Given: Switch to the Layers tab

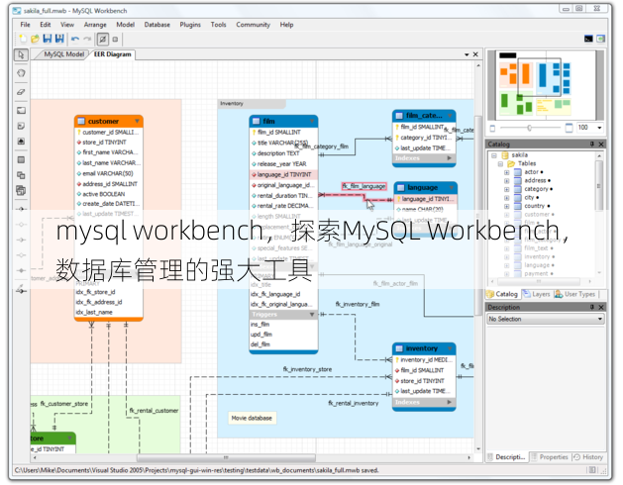Looking at the screenshot, I should coord(537,294).
